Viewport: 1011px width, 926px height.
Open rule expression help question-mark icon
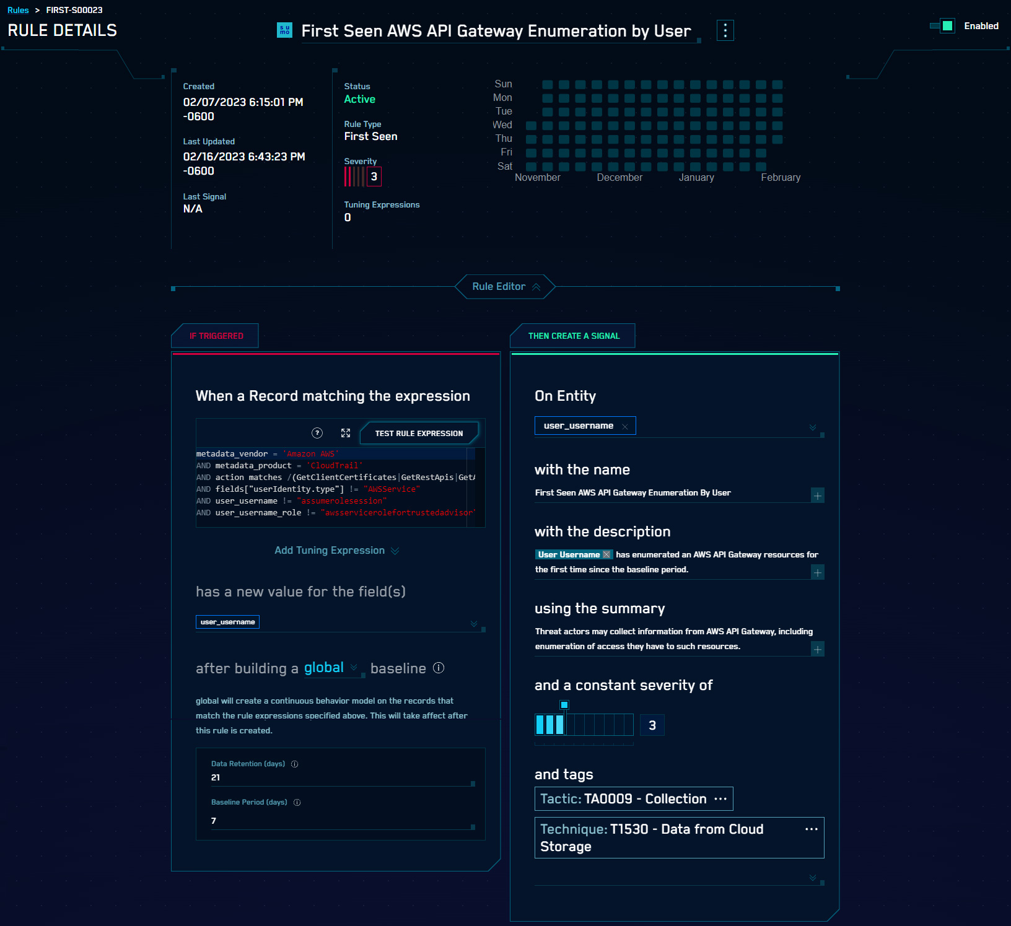click(x=317, y=433)
